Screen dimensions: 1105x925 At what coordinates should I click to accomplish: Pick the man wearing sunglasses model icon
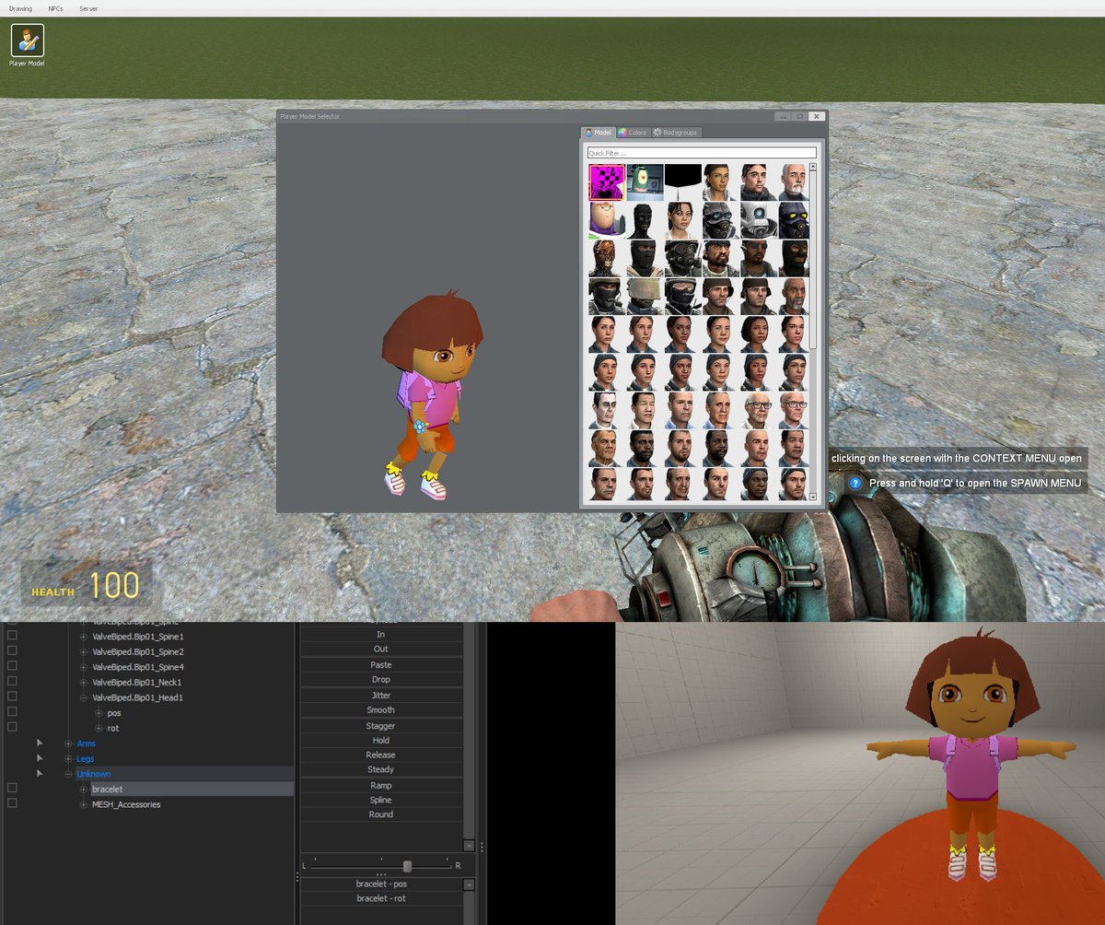coord(757,258)
